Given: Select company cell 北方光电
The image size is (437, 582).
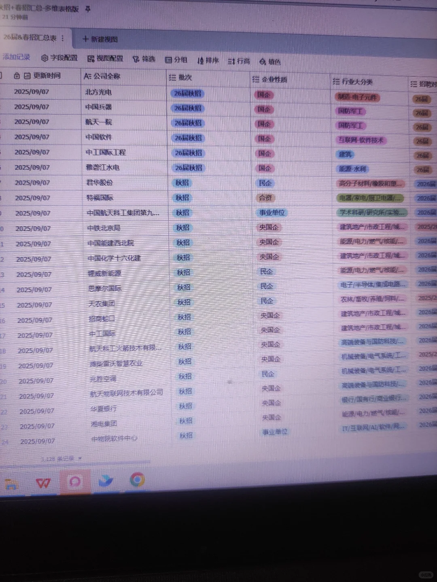Looking at the screenshot, I should (98, 92).
